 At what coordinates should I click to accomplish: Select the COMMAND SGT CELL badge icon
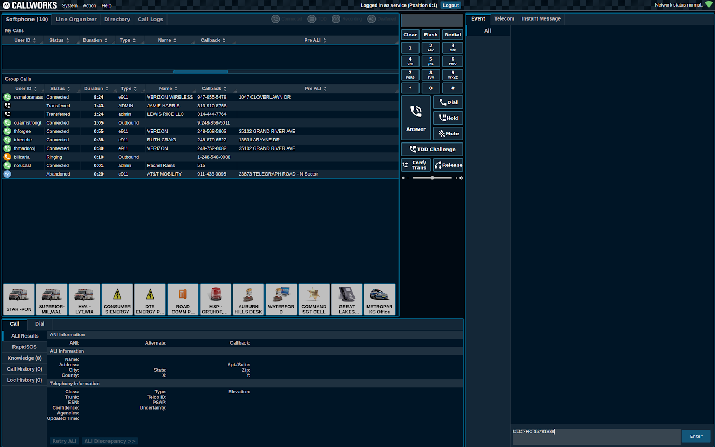pyautogui.click(x=314, y=300)
